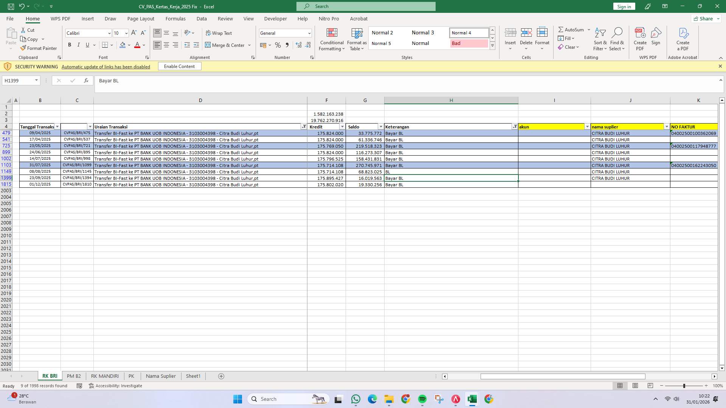Click the Sign in button

(624, 6)
